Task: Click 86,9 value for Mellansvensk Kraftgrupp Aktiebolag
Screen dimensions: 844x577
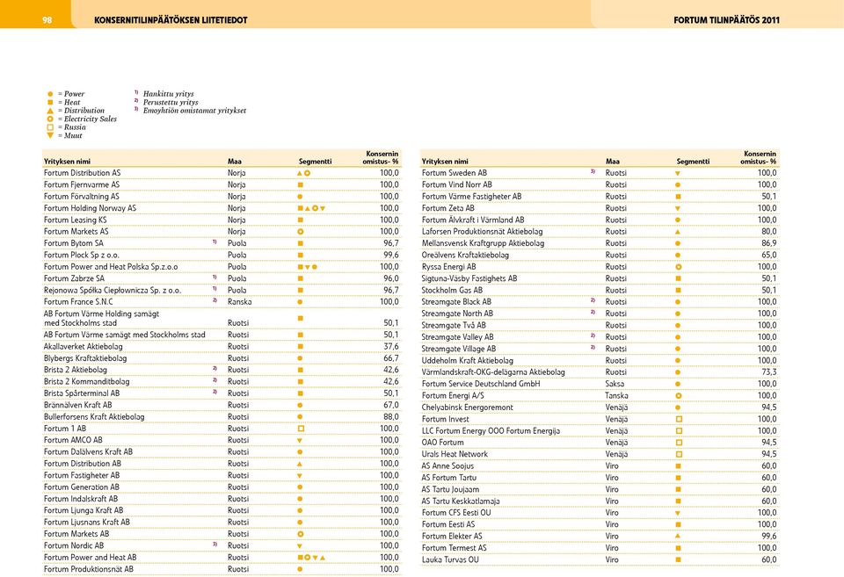Action: (x=769, y=243)
